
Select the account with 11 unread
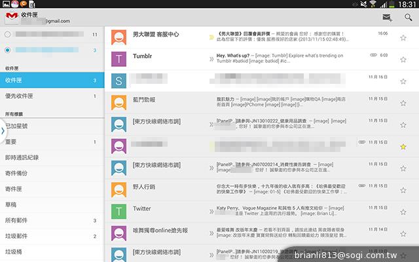click(49, 34)
